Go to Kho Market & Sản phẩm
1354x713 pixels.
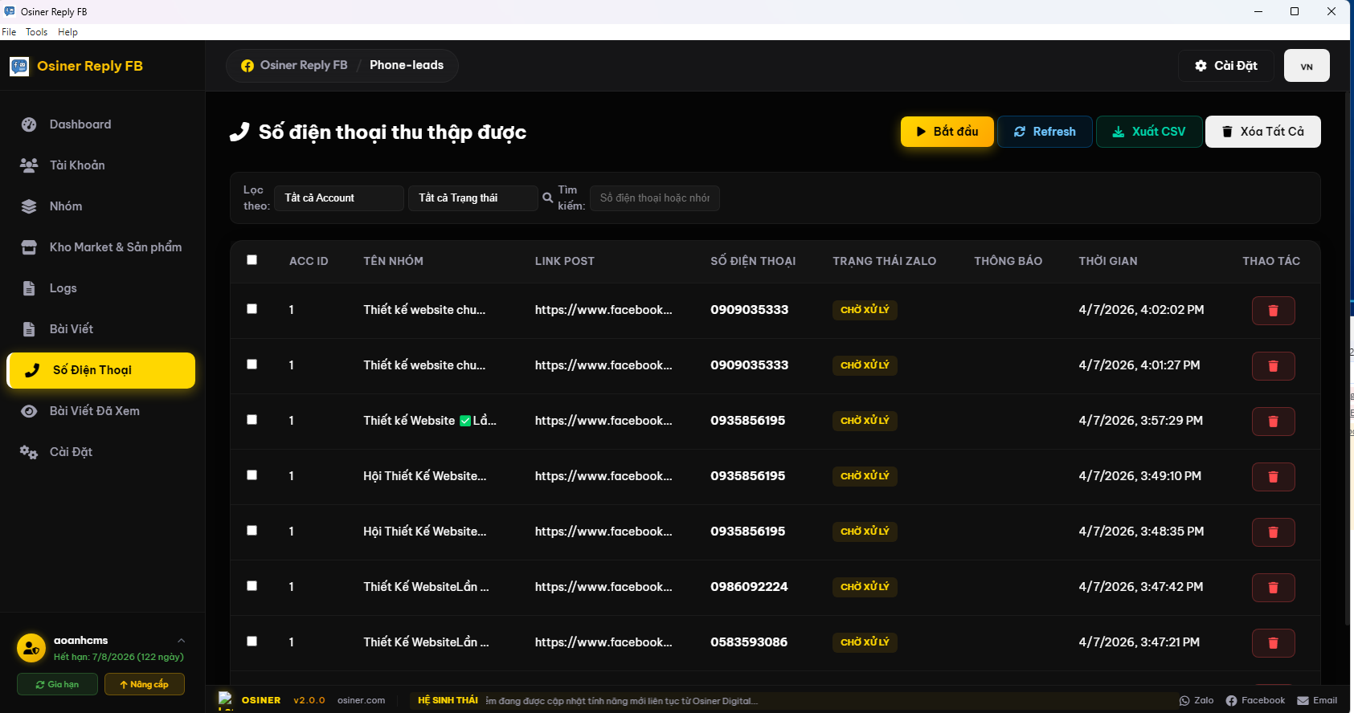pos(115,247)
